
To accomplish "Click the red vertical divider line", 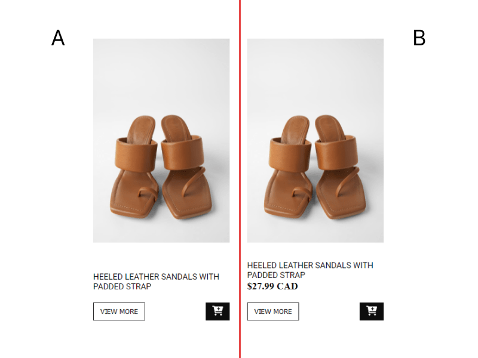I will tap(240, 179).
